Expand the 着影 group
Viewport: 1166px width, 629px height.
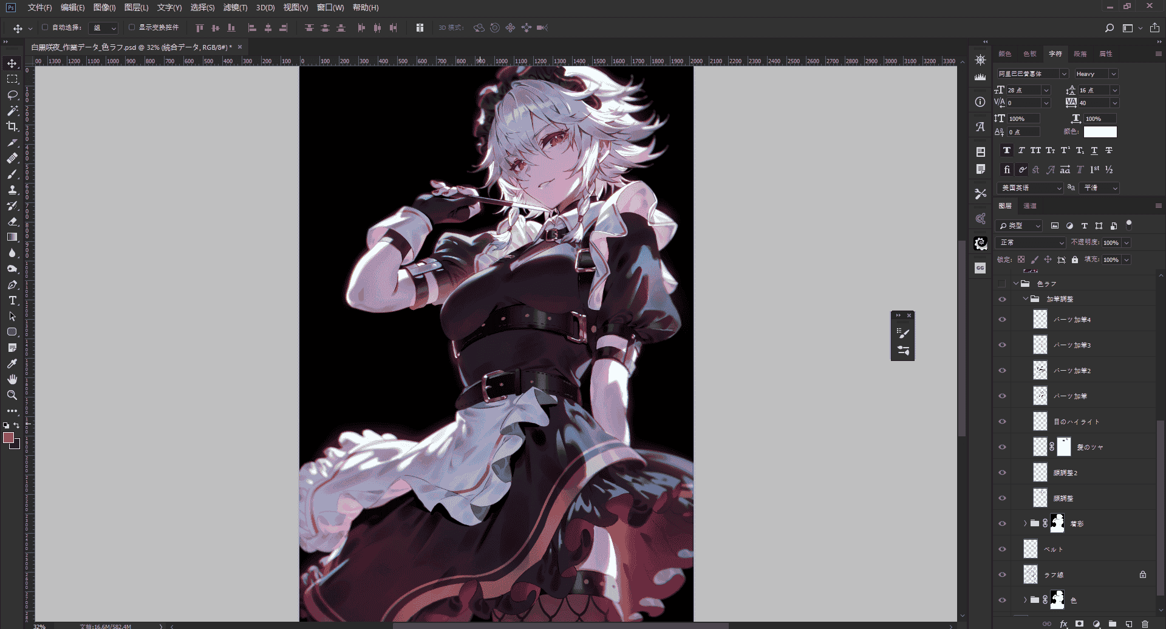click(1026, 523)
